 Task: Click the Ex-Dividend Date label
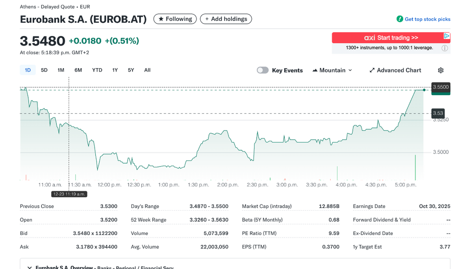pos(373,233)
